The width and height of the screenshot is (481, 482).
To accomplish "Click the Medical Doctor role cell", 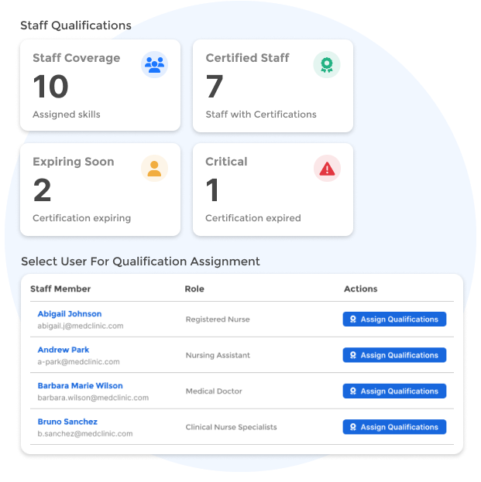I will (x=214, y=391).
